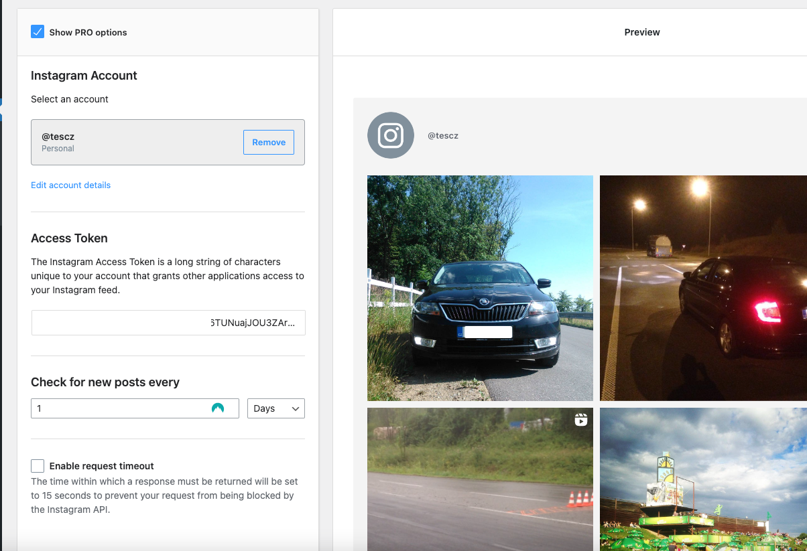Open the road with cones reel thumbnail

(x=480, y=479)
